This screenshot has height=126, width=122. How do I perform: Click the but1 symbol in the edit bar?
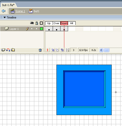pyautogui.click(x=37, y=11)
